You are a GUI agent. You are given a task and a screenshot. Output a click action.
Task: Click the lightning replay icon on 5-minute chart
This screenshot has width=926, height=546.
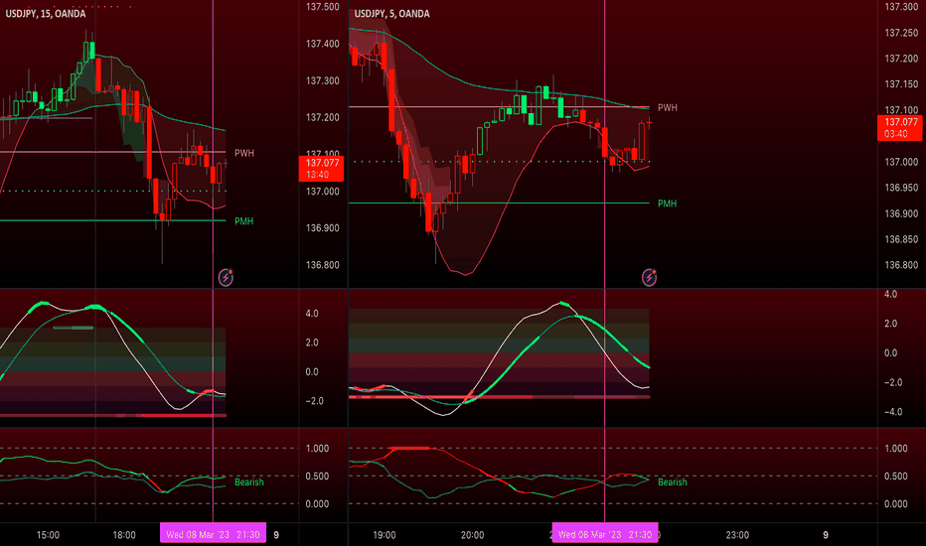649,277
